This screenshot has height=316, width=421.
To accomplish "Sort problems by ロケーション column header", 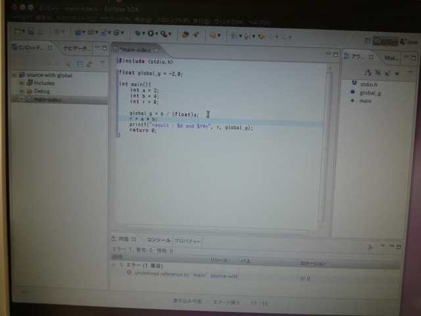I will point(313,263).
